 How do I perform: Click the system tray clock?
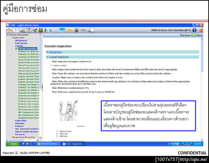[x=198, y=144]
